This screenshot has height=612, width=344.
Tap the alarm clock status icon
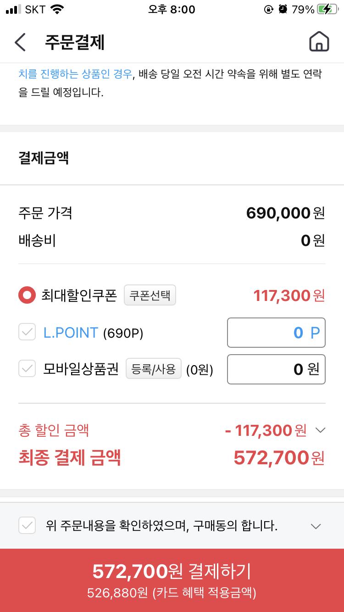(x=283, y=9)
